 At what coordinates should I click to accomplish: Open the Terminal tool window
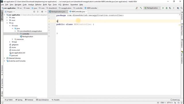tap(29, 100)
